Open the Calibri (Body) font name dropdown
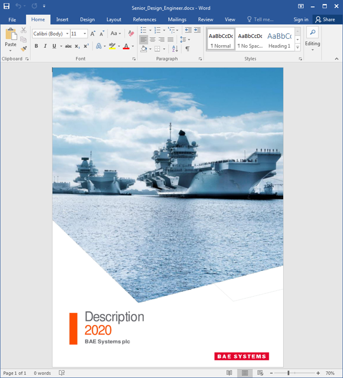Screen dimensions: 343x378 pyautogui.click(x=67, y=34)
